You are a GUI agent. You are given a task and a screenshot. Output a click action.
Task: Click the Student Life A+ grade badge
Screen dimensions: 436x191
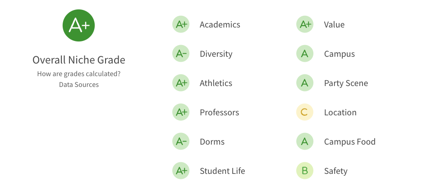[x=181, y=171]
